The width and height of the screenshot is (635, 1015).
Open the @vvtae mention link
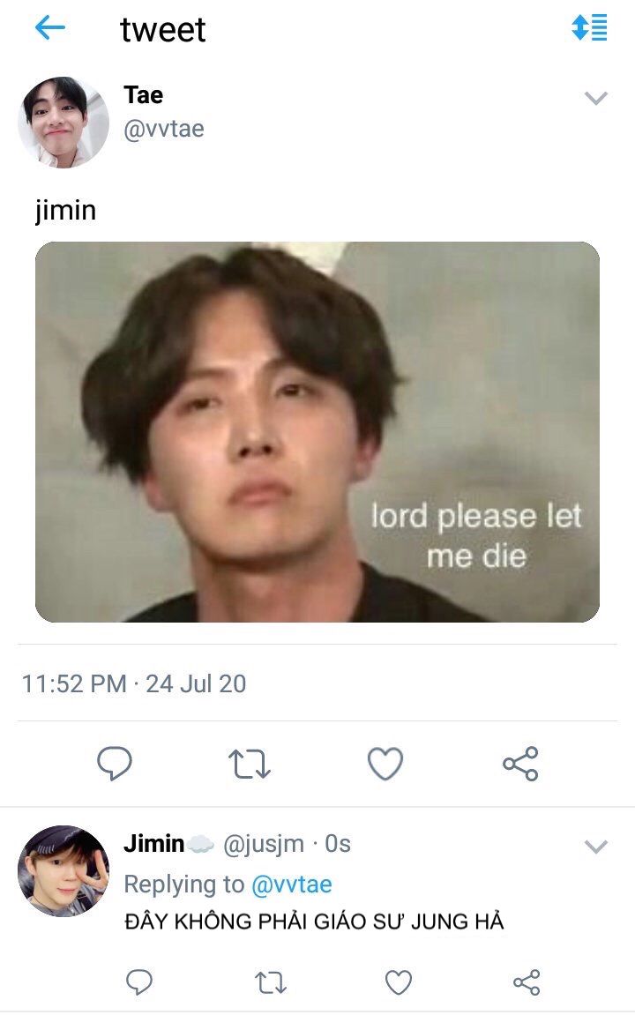[x=291, y=884]
